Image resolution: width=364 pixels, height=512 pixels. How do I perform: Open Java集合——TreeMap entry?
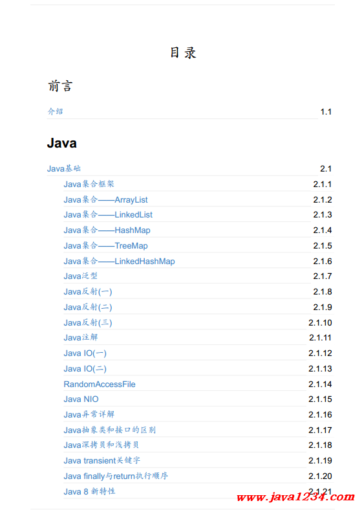click(105, 245)
